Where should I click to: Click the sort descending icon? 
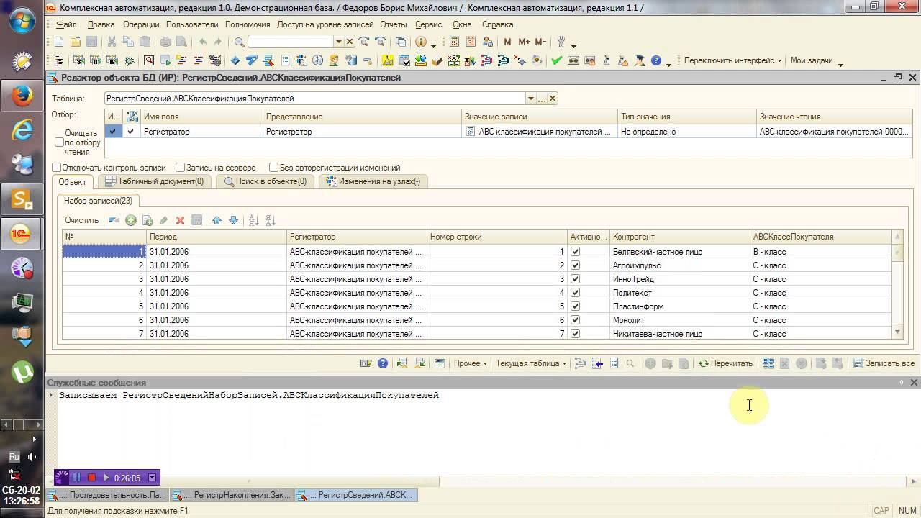(271, 220)
